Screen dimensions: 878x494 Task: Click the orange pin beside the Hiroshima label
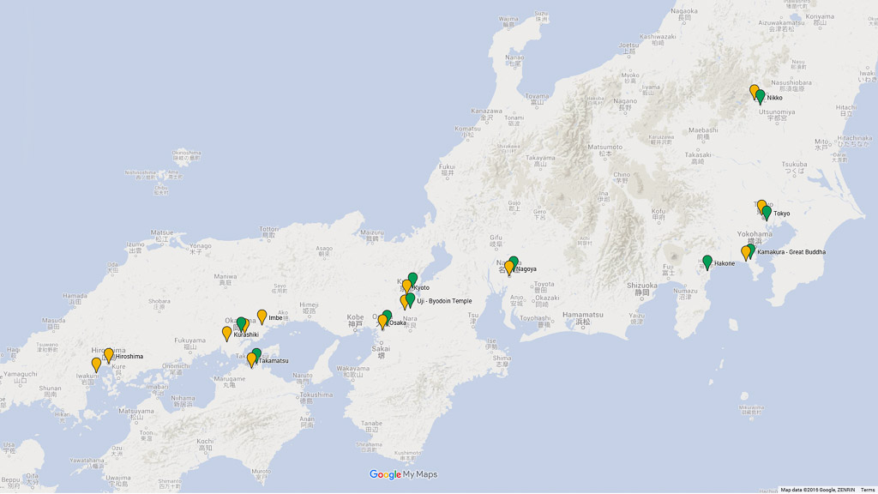click(x=108, y=354)
